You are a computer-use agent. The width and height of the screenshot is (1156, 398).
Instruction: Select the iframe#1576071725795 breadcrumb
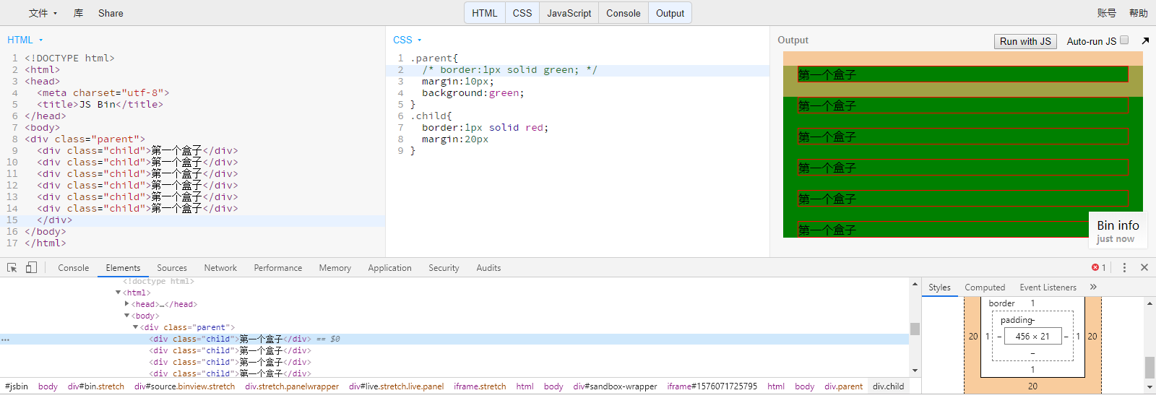[712, 386]
